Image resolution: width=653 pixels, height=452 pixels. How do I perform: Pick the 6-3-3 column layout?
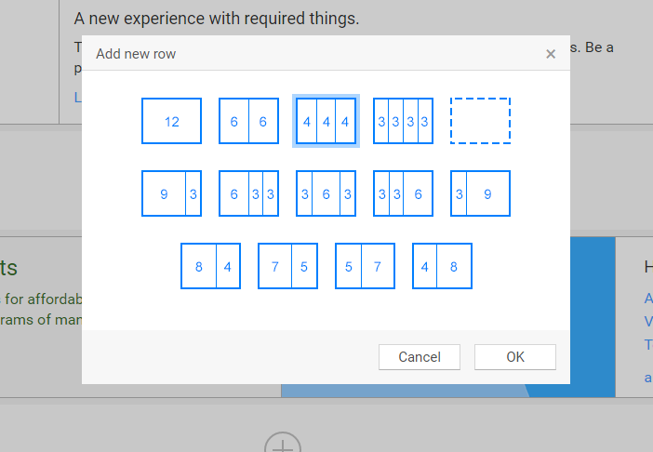(x=248, y=193)
